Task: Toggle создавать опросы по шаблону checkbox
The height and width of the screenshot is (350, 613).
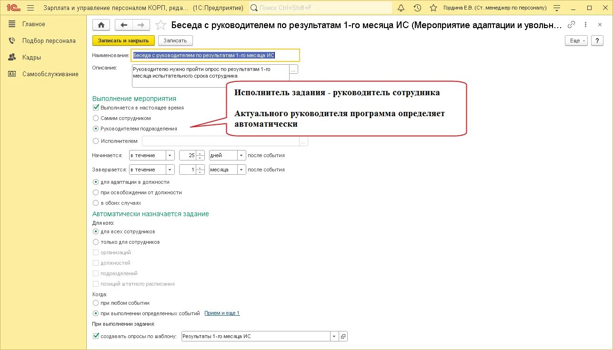Action: [x=96, y=336]
